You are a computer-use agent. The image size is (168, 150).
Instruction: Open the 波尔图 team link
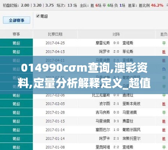pyautogui.click(x=104, y=103)
